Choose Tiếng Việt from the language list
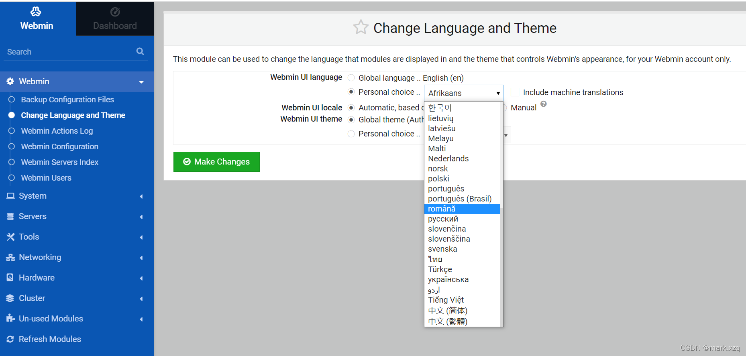Viewport: 746px width, 356px height. (x=462, y=300)
